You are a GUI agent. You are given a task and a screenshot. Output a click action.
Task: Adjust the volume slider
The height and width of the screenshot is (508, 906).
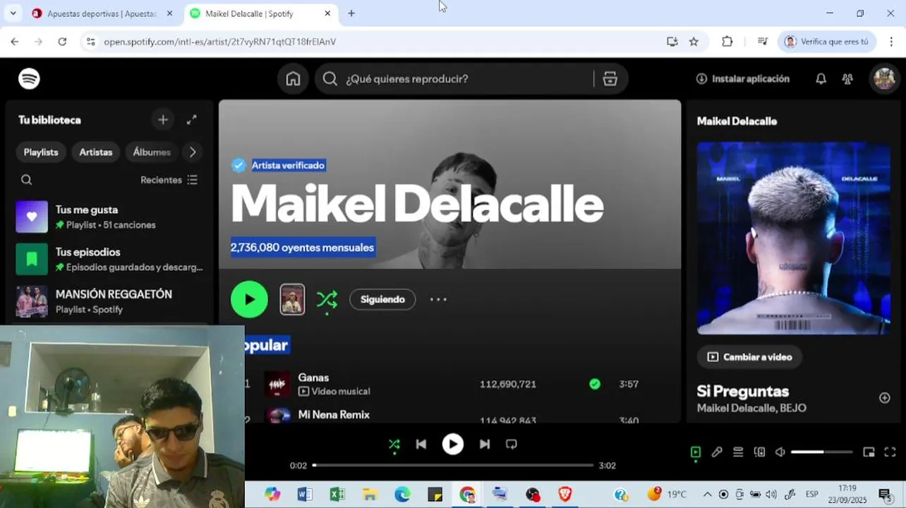(x=821, y=452)
